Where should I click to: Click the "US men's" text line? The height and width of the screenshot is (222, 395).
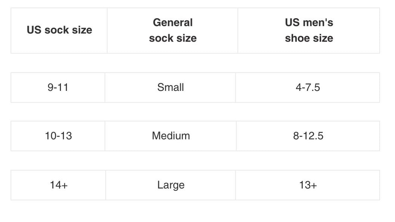click(x=309, y=22)
